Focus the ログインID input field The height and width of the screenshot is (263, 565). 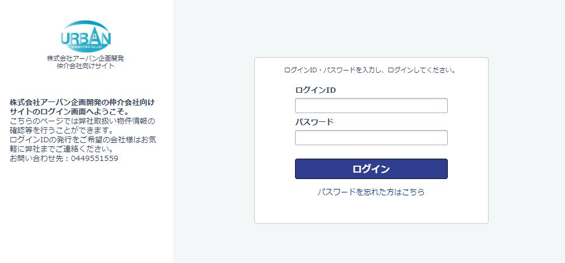tap(371, 106)
